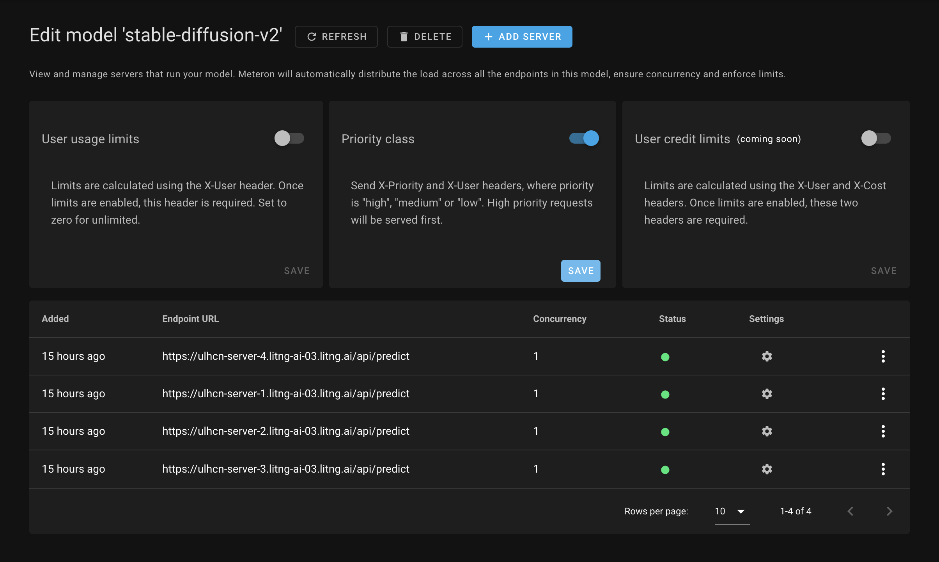This screenshot has height=562, width=939.
Task: Save the Priority class settings
Action: click(x=580, y=271)
